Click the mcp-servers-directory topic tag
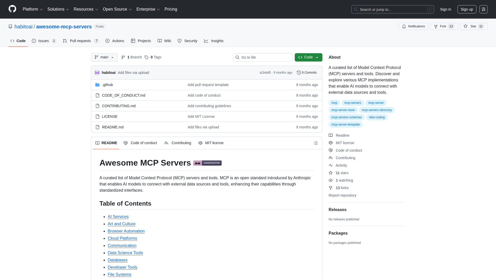The image size is (496, 279). click(377, 110)
